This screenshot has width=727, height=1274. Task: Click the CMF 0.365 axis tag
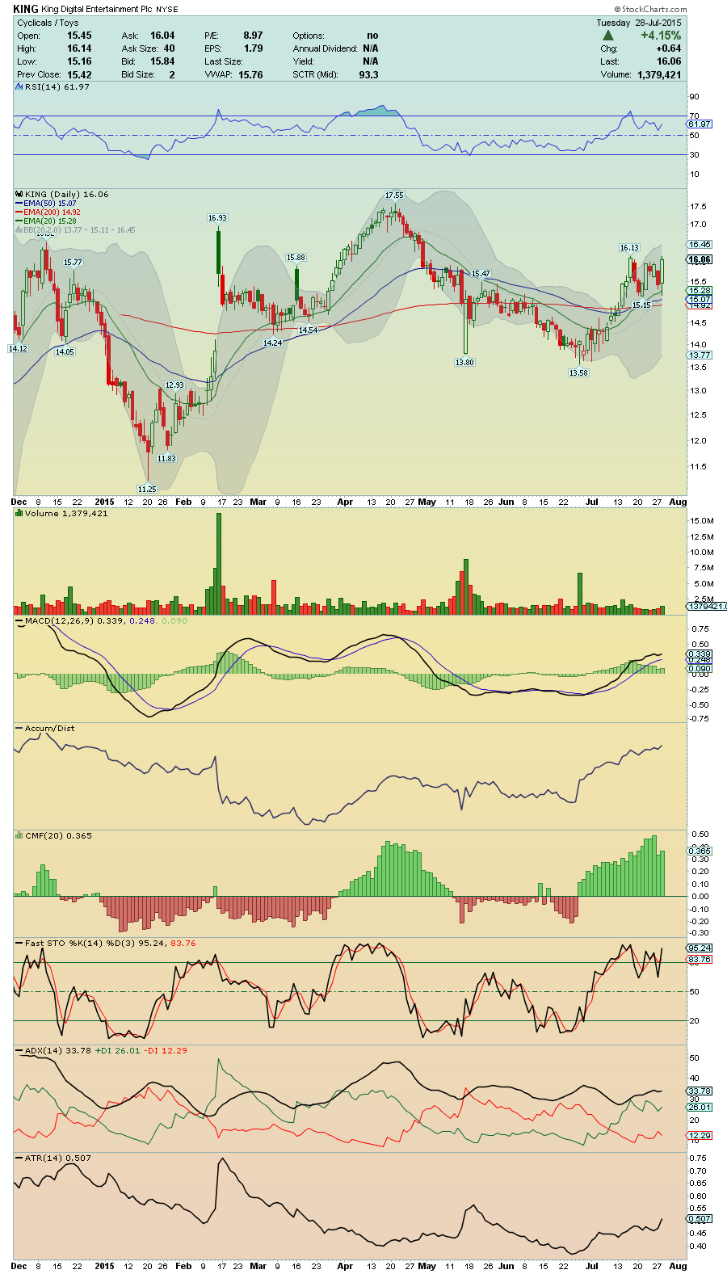(700, 851)
